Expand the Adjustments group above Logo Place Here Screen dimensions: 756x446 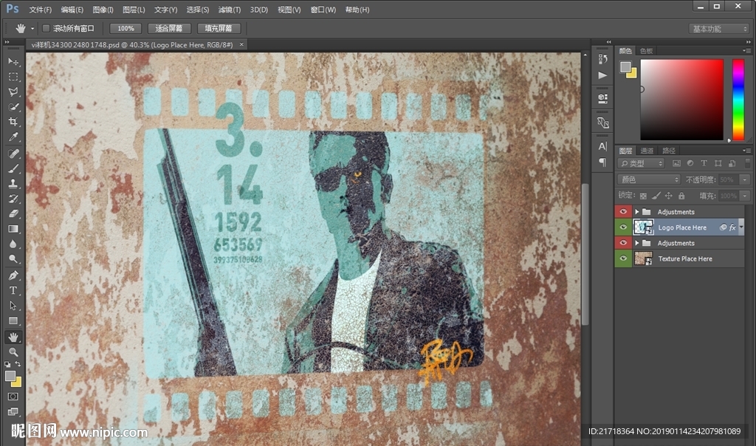tap(637, 212)
